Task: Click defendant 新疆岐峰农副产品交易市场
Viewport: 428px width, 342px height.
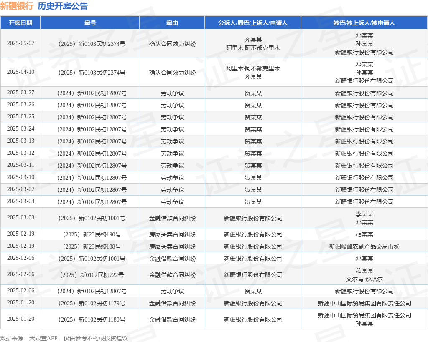Action: click(364, 246)
